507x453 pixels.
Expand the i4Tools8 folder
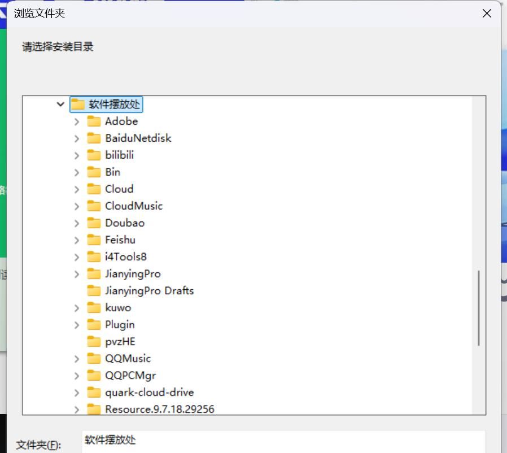77,257
